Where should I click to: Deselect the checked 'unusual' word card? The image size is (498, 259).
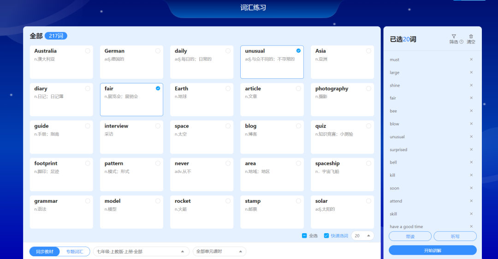pyautogui.click(x=298, y=51)
